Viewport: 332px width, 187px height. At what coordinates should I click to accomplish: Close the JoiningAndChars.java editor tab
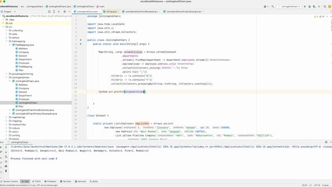coord(100,11)
